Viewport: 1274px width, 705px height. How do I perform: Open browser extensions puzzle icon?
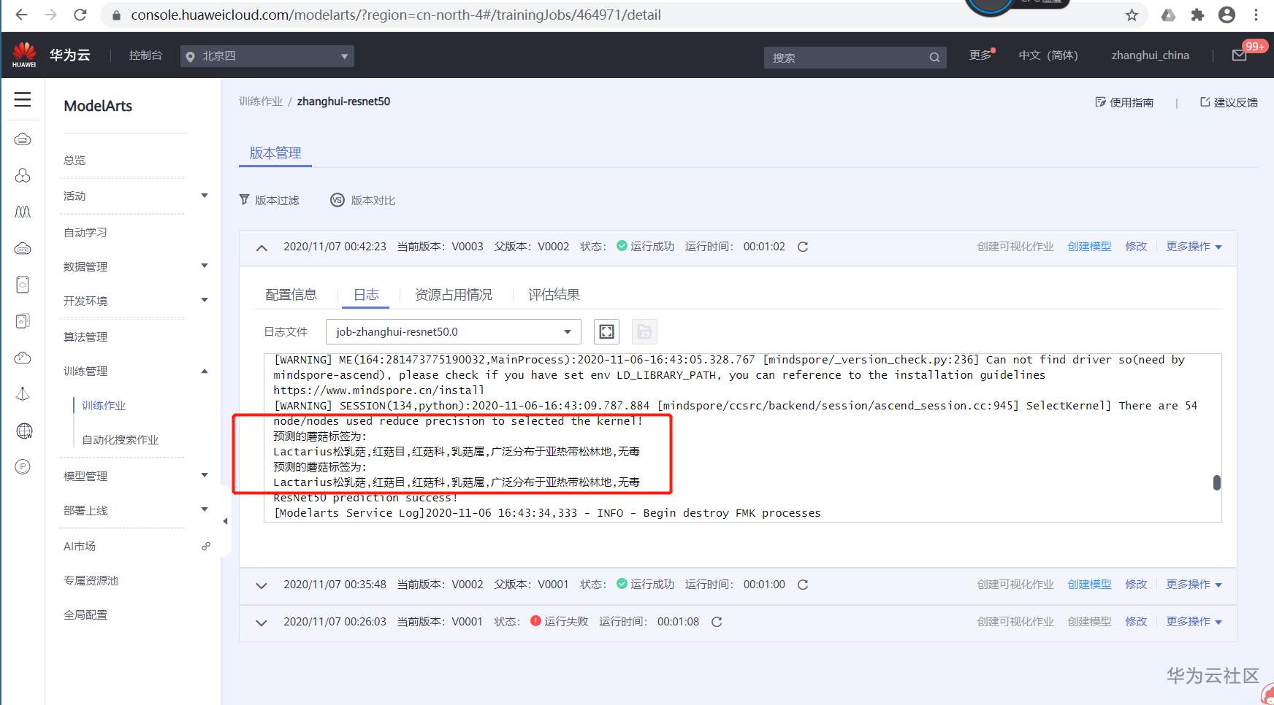pos(1197,15)
